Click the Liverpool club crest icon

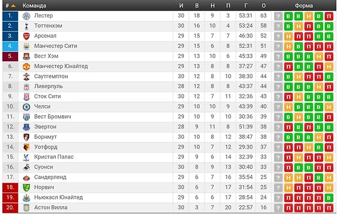click(x=27, y=87)
